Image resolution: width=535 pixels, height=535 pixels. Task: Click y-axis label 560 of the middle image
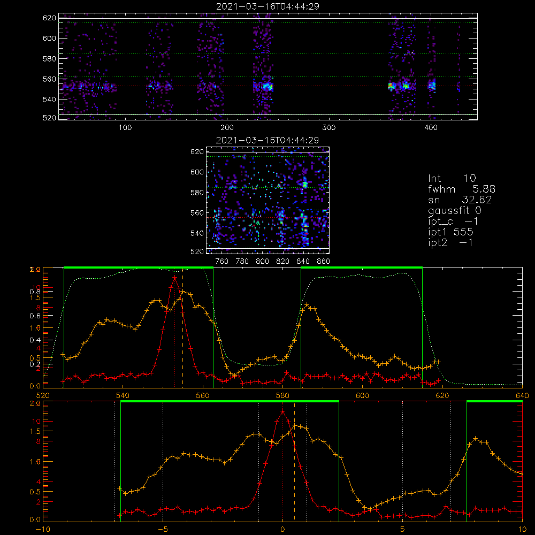[197, 213]
